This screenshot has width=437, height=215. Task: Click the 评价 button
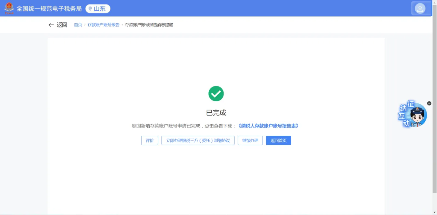point(150,141)
